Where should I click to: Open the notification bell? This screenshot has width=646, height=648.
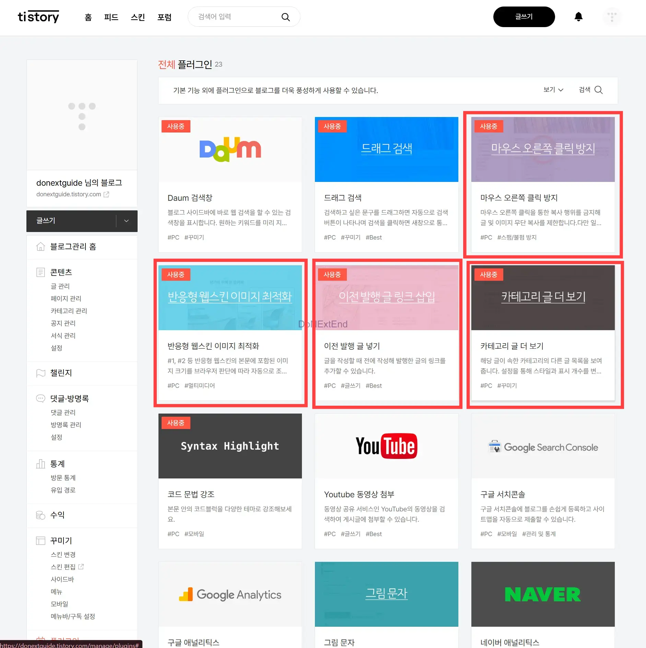click(x=578, y=17)
